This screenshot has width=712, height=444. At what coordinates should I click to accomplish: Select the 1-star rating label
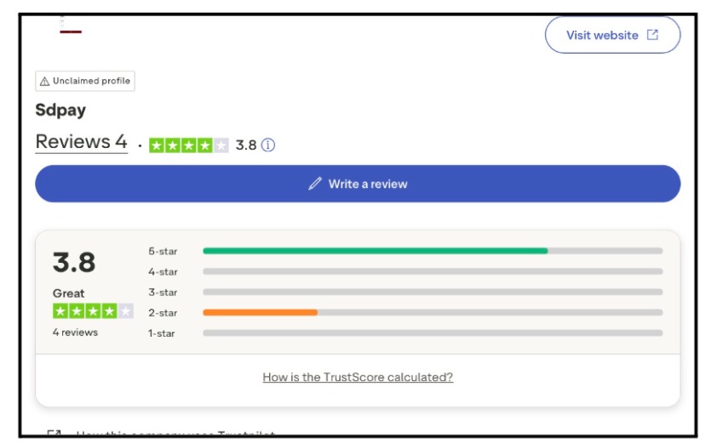coord(163,333)
